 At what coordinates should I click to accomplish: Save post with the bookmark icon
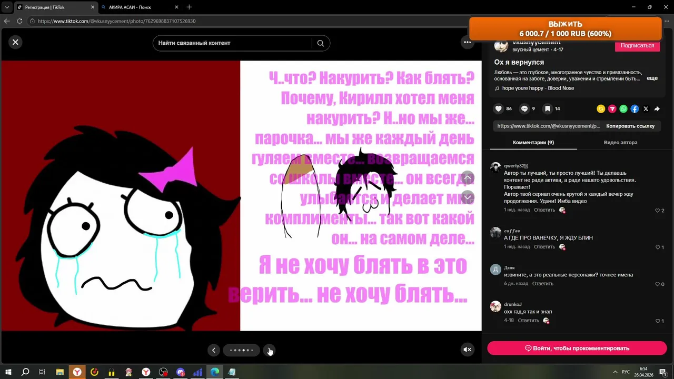click(x=548, y=108)
